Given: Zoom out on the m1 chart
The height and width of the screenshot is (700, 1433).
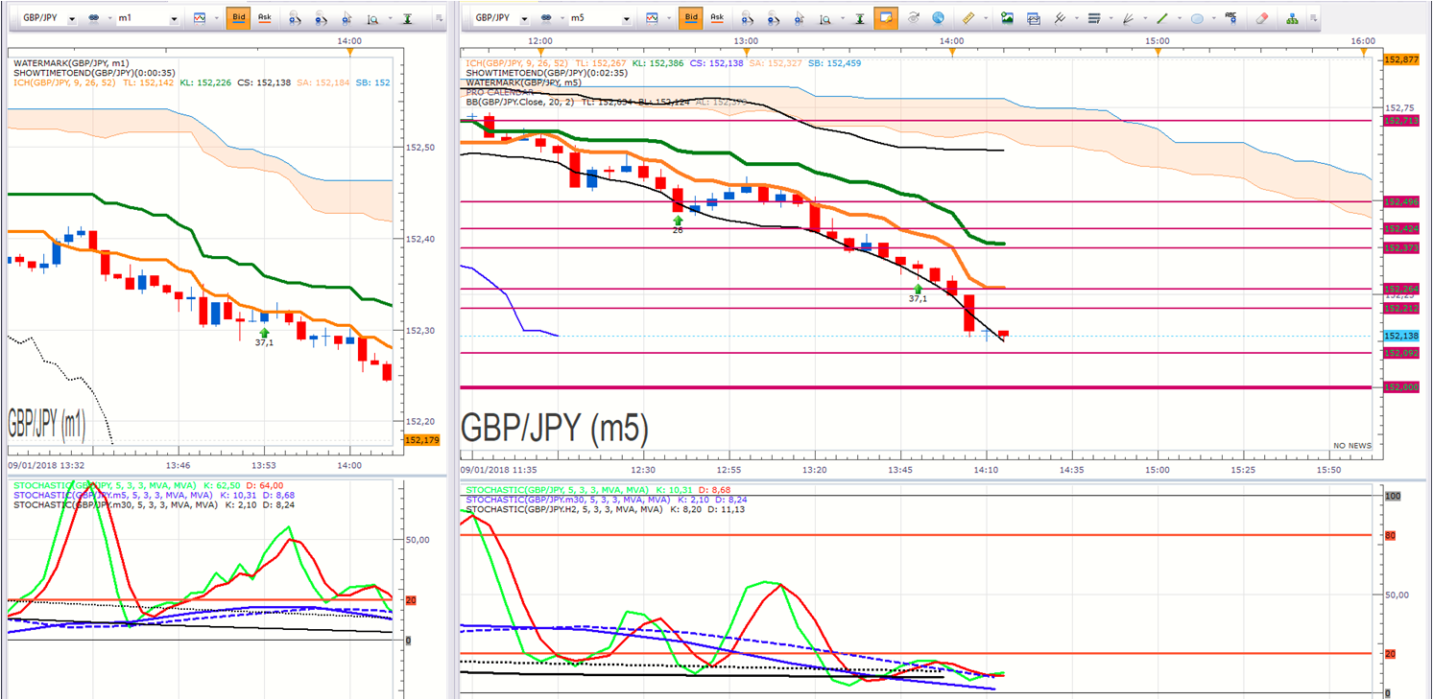Looking at the screenshot, I should pos(321,18).
